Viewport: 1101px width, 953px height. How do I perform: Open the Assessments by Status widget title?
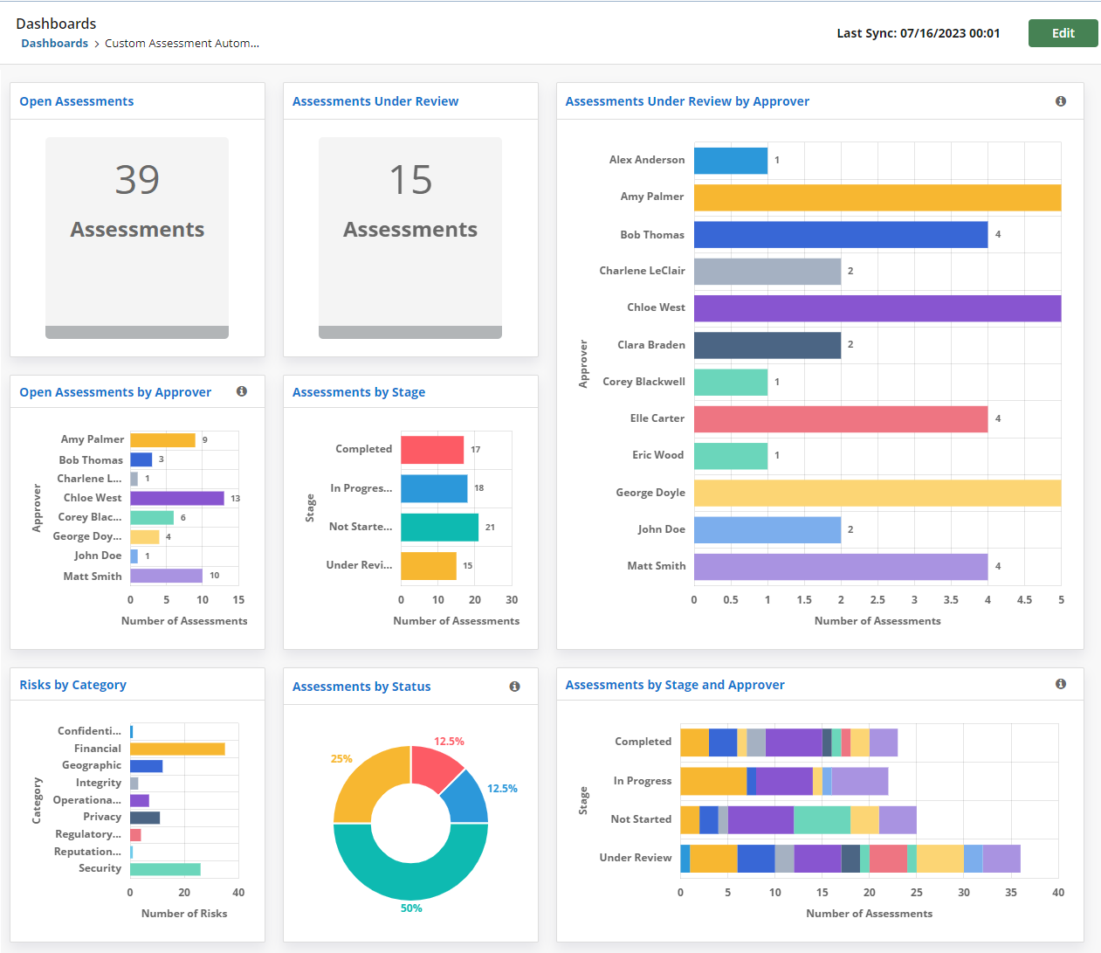click(361, 687)
